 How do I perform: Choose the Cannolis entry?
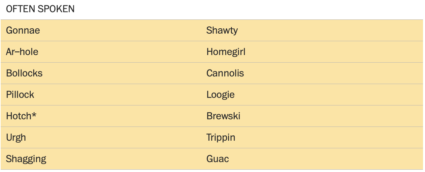click(x=225, y=73)
